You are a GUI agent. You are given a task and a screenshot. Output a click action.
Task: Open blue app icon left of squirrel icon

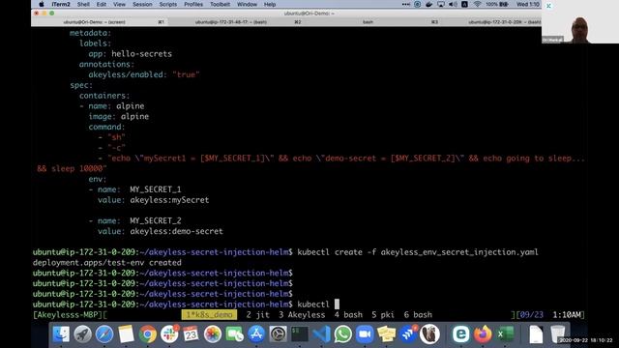pos(408,334)
